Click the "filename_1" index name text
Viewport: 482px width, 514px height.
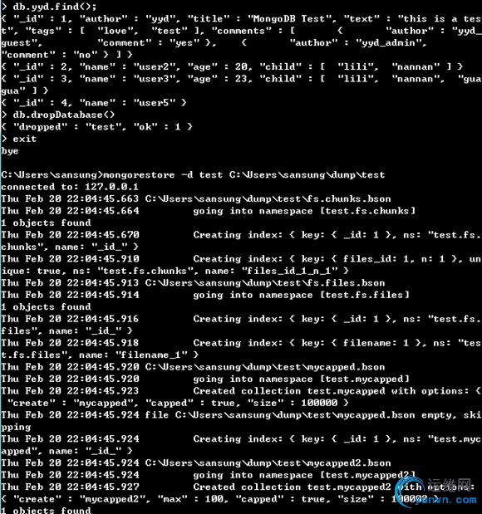pos(151,355)
